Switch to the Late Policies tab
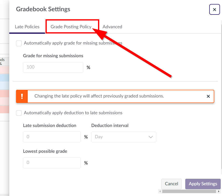Viewport: 222px width, 196px height. (x=27, y=27)
